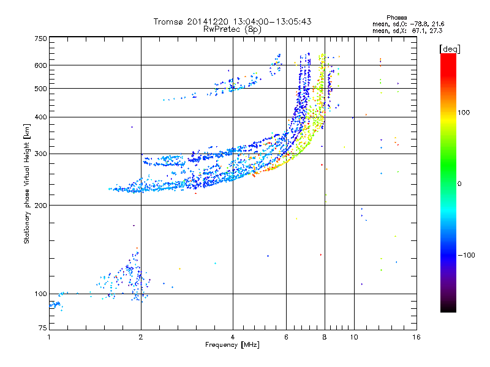The image size is (490, 367).
Task: Click the y-axis tick label '300'
Action: [40, 154]
